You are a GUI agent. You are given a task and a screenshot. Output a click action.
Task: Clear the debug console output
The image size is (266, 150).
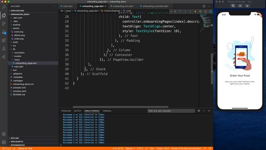[199, 111]
